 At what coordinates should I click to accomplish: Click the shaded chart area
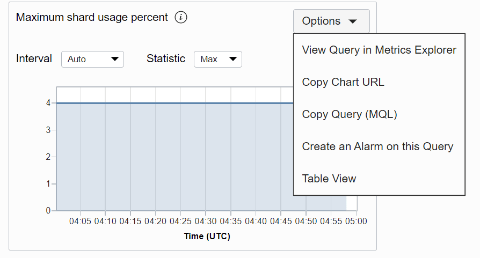172,161
